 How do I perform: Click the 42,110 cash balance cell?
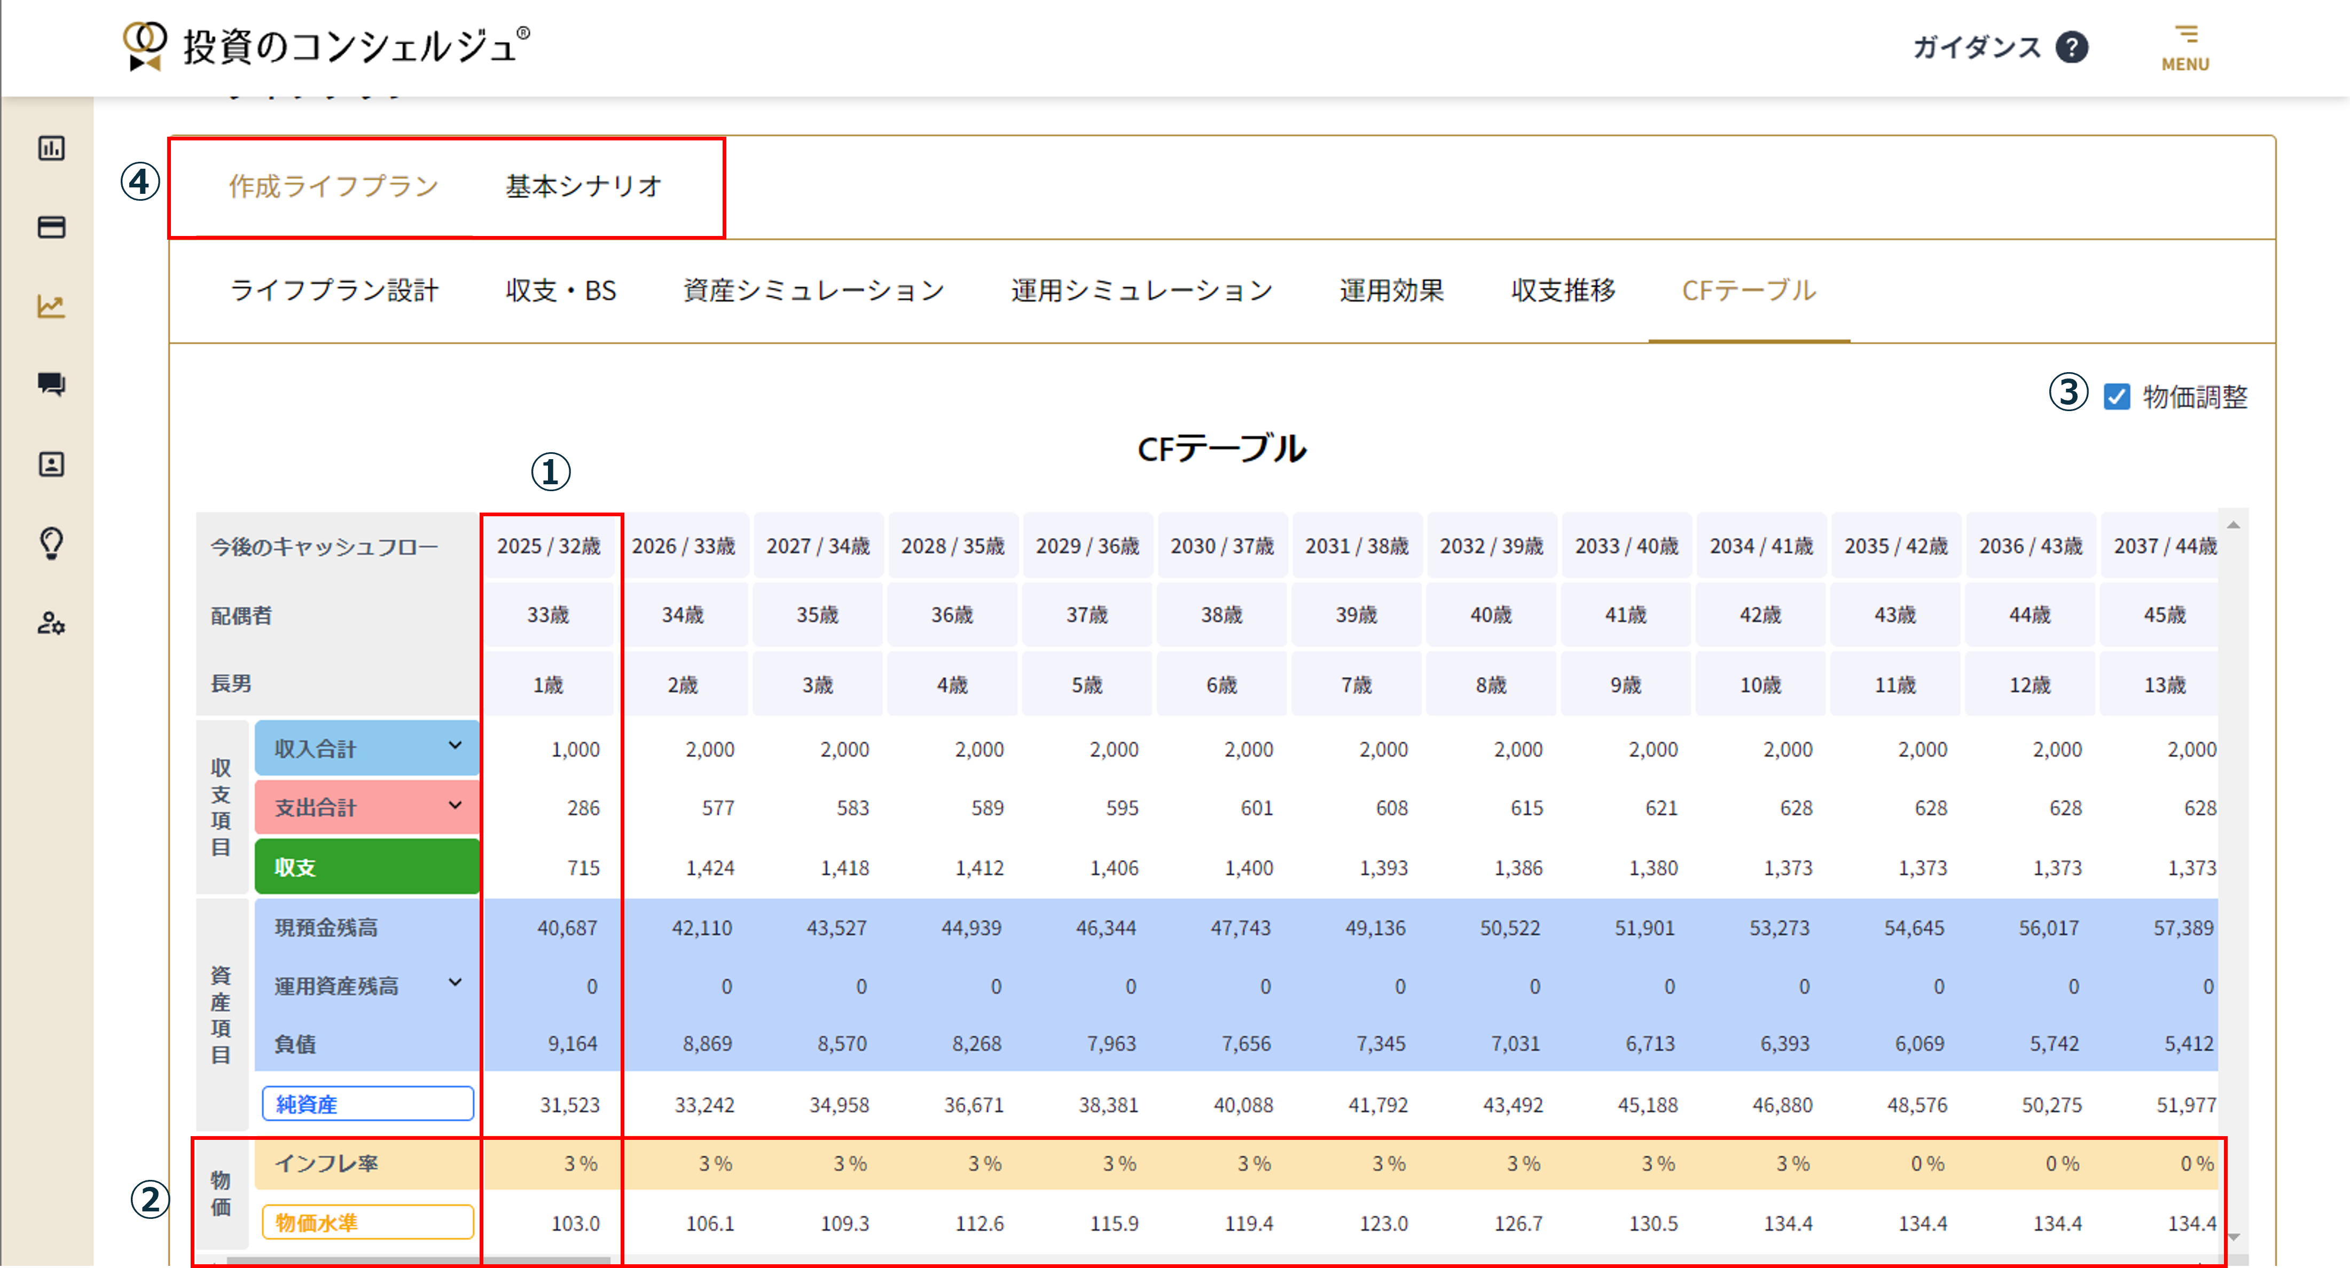[x=702, y=928]
